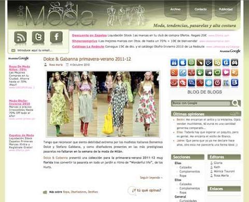This screenshot has height=202, width=249.
Task: Click the envelope icon beside the email field
Action: [13, 50]
